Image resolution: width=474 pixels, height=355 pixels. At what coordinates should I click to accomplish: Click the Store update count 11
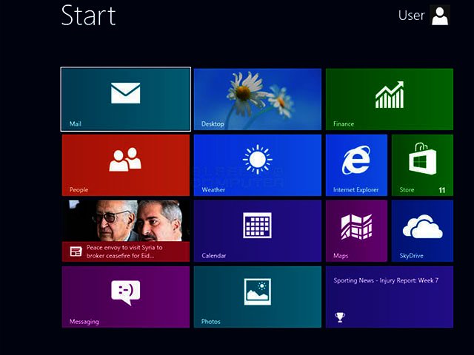pos(441,190)
